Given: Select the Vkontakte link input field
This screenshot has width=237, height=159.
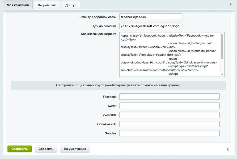Looking at the screenshot, I should [x=169, y=115].
